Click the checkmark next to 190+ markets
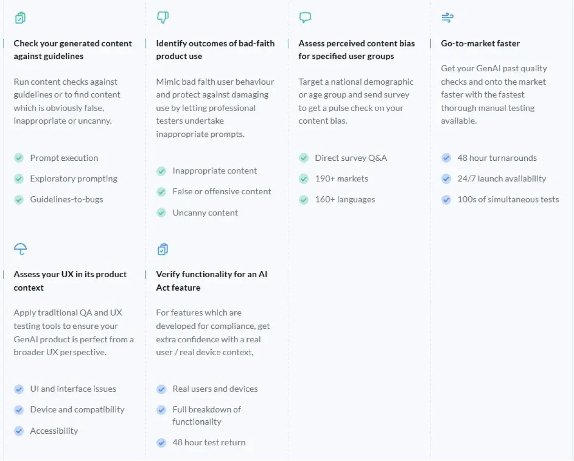Screen dimensions: 574x461 (x=304, y=179)
